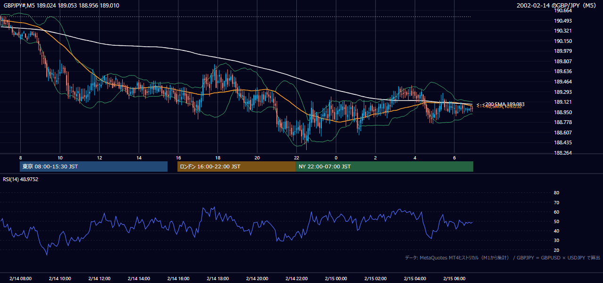The image size is (603, 283).
Task: Click hour label 10 under price chart
Action: point(60,158)
